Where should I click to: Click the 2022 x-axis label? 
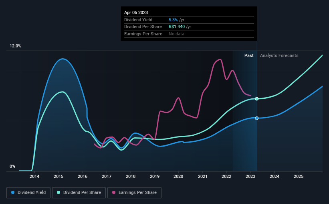point(226,176)
